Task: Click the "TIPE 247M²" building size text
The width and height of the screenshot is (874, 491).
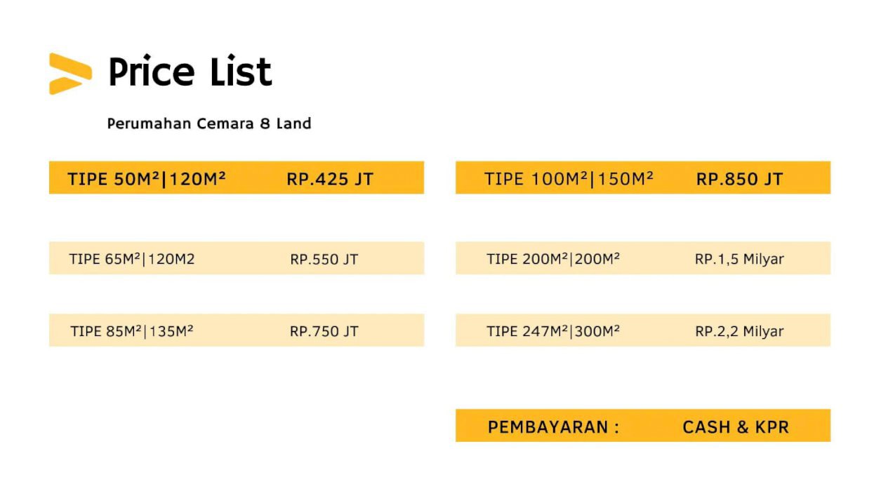Action: click(527, 331)
